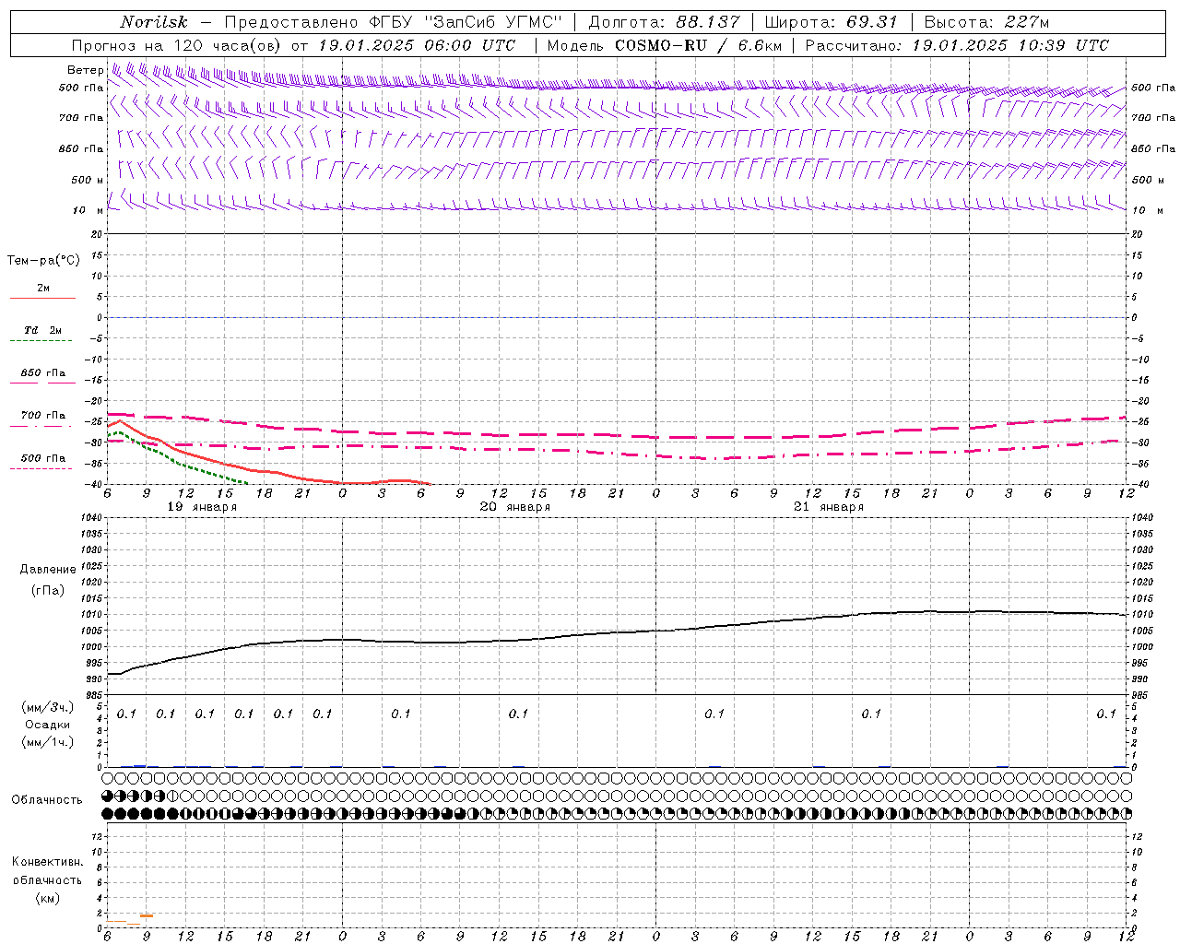This screenshot has height=944, width=1180.
Task: Click the 'Высота: 227м' elevation value
Action: coord(986,22)
